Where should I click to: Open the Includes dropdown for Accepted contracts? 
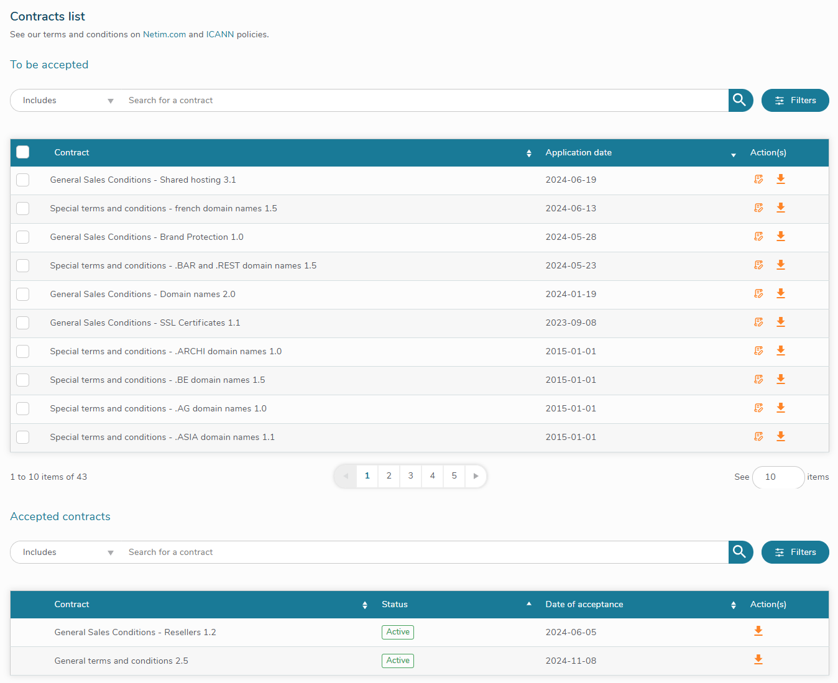tap(67, 552)
